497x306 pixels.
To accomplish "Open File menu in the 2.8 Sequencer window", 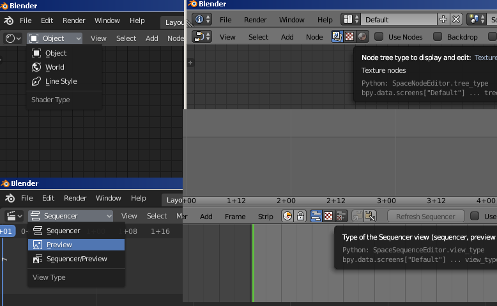I will coord(27,198).
